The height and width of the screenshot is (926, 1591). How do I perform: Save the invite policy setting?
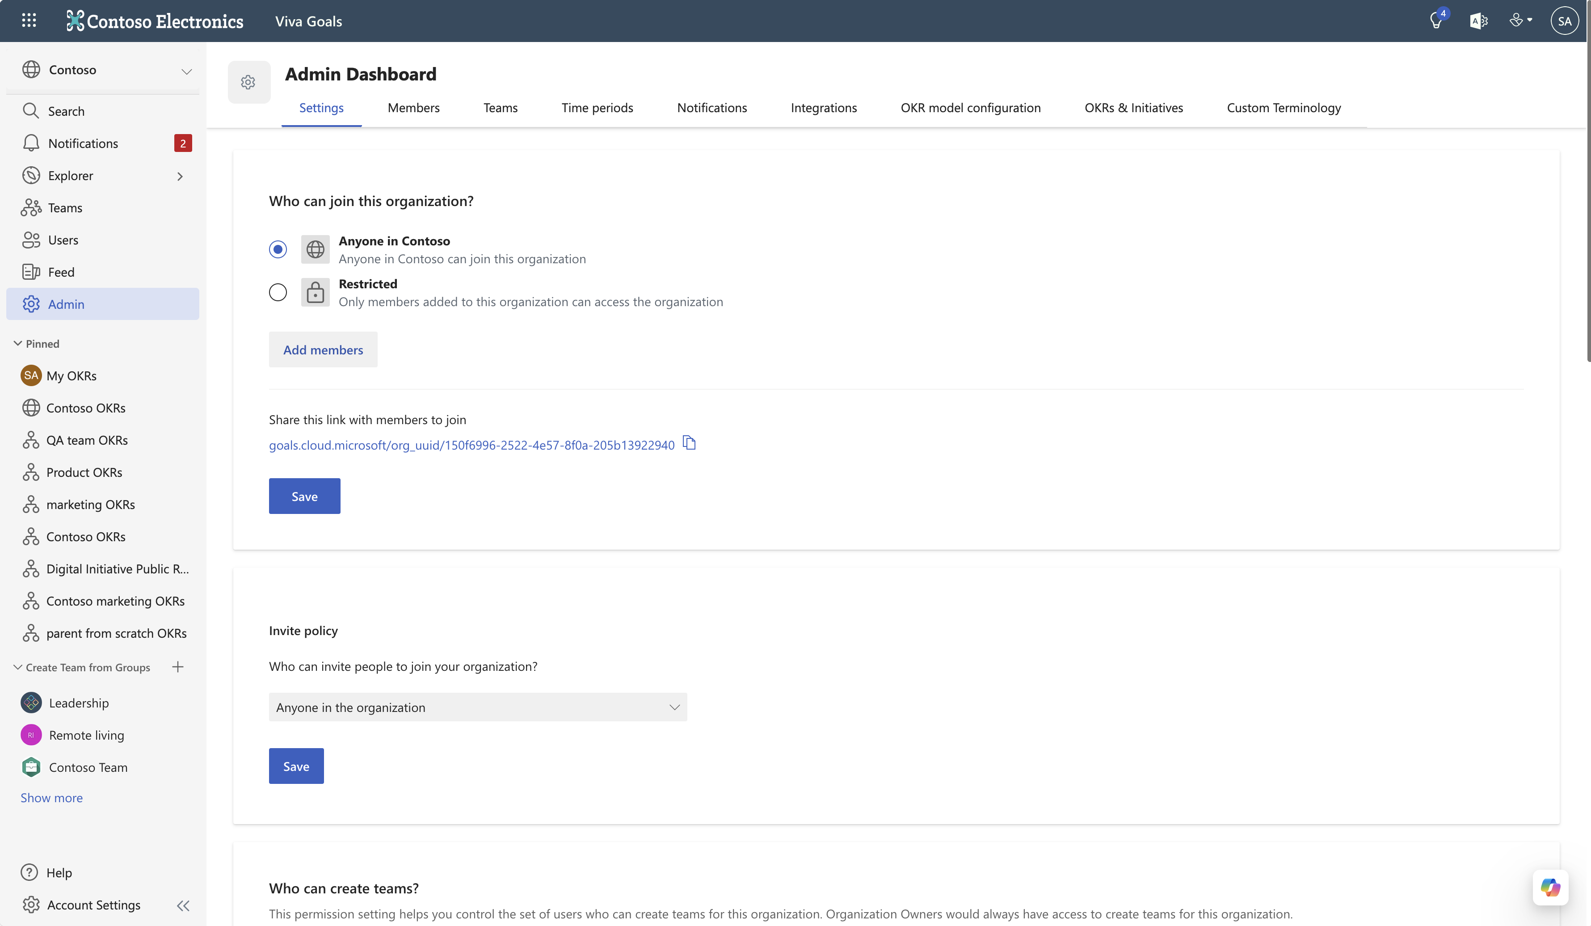pyautogui.click(x=296, y=766)
